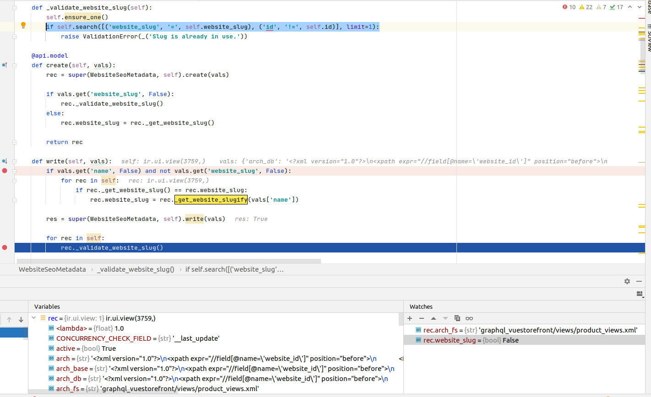Viewport: 651px width, 397px height.
Task: Open the debugger settings gear icon
Action: (x=627, y=281)
